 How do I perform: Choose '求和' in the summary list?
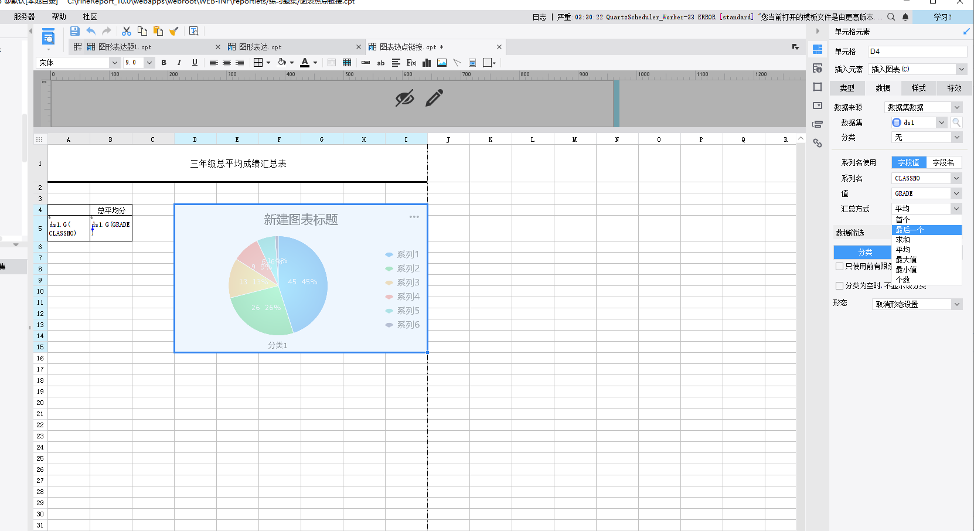pyautogui.click(x=927, y=240)
